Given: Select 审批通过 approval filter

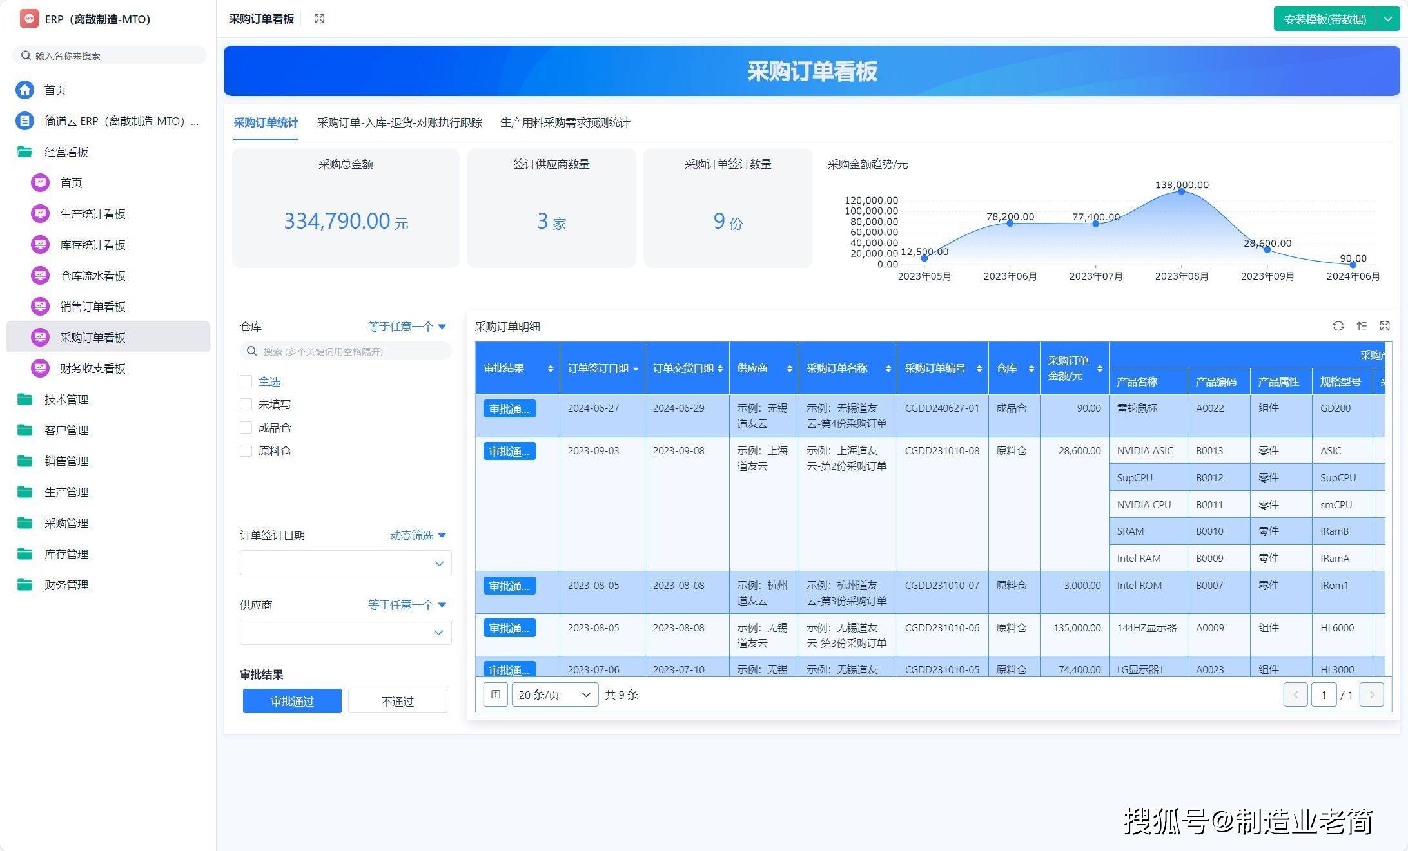Looking at the screenshot, I should click(x=292, y=701).
